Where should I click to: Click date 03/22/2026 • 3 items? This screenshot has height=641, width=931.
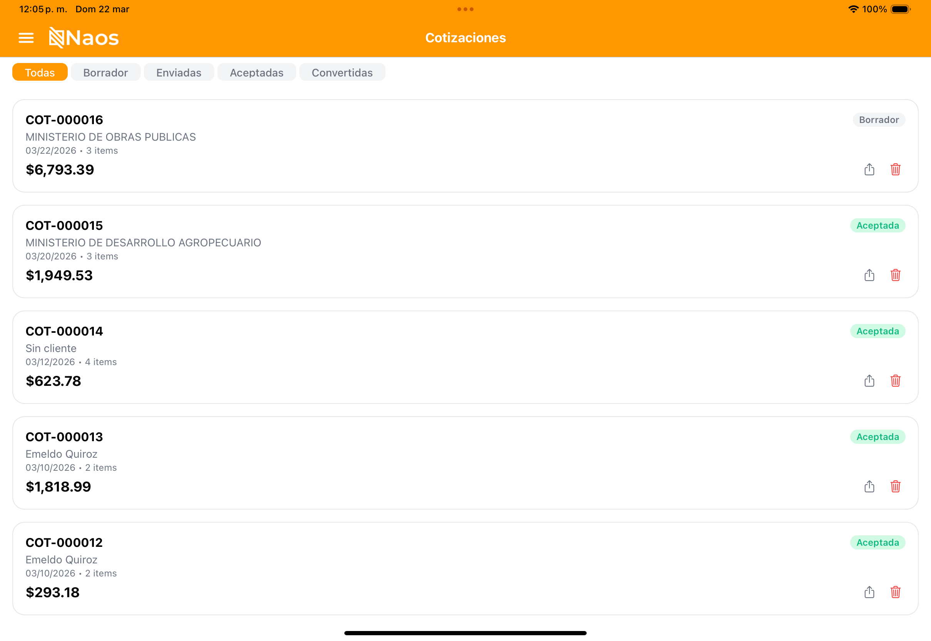click(x=72, y=151)
